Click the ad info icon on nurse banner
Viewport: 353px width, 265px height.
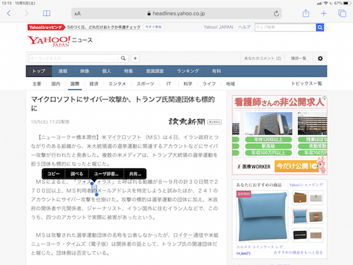[x=325, y=97]
